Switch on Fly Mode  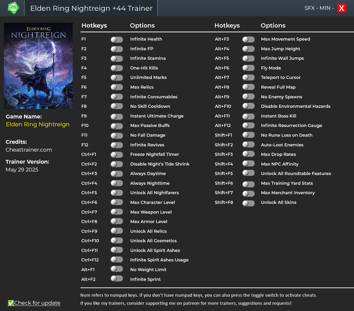[248, 68]
